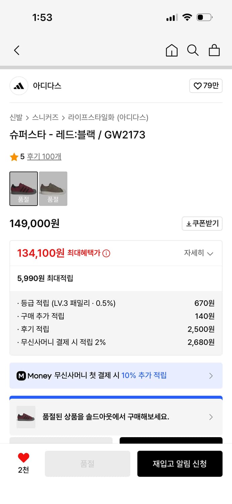Download coupons via 쿠폰받기
This screenshot has height=504, width=232.
coord(202,223)
